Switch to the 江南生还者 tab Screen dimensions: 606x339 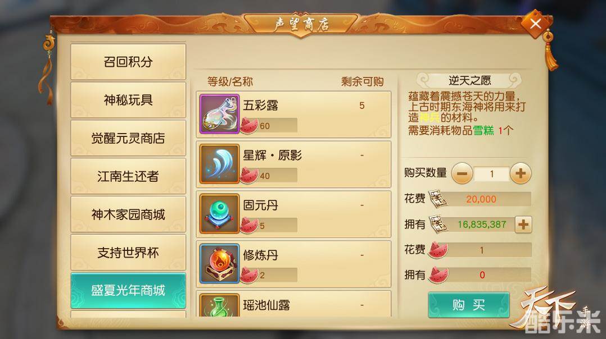[x=128, y=176]
